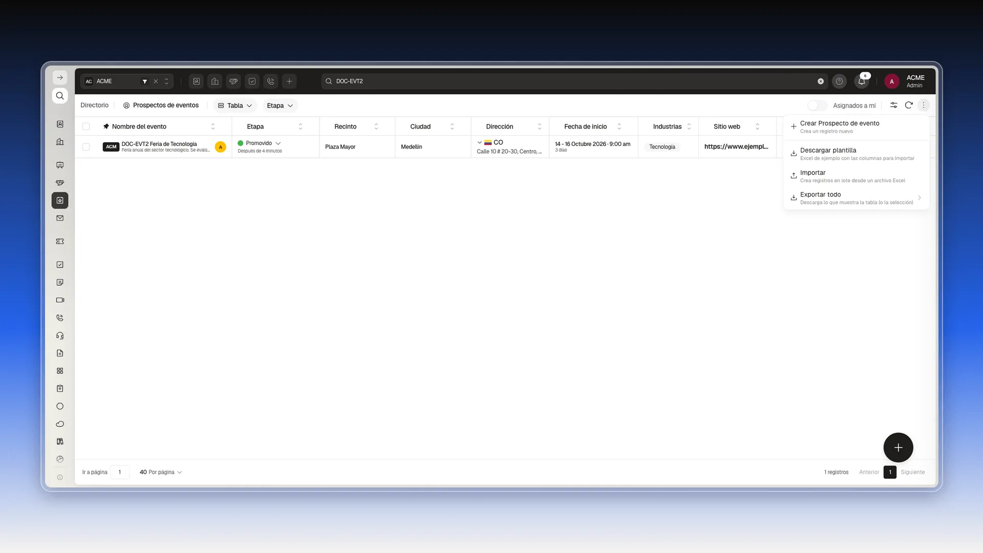This screenshot has width=983, height=553.
Task: Open the notifications bell icon
Action: click(x=862, y=81)
